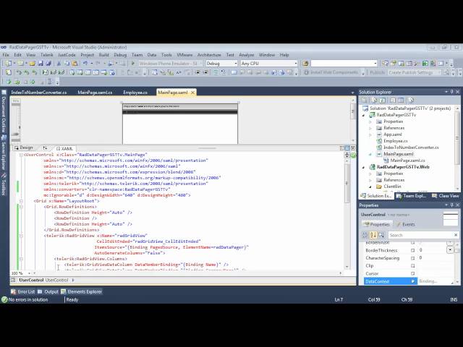Open the Windows Phone Emulator target dropdown
463x347 pixels.
200,64
